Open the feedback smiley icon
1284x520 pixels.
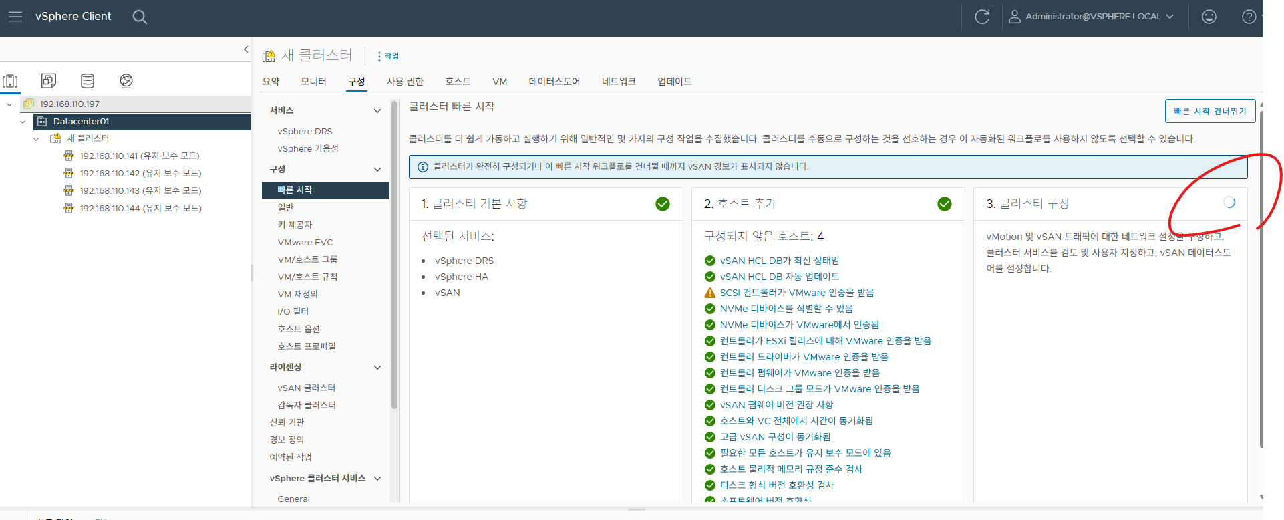tap(1209, 17)
